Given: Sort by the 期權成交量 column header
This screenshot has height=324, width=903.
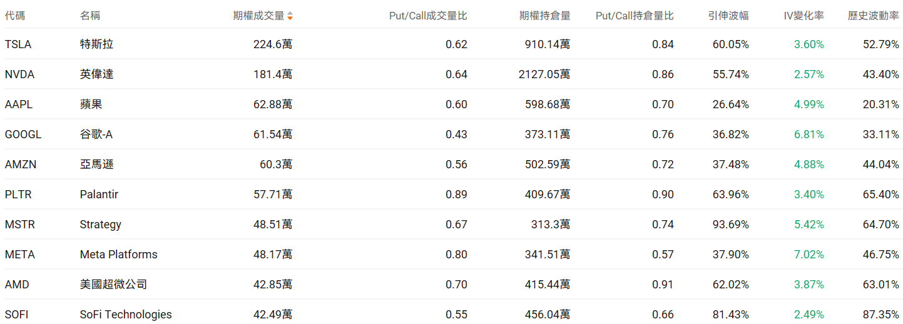Looking at the screenshot, I should point(258,16).
